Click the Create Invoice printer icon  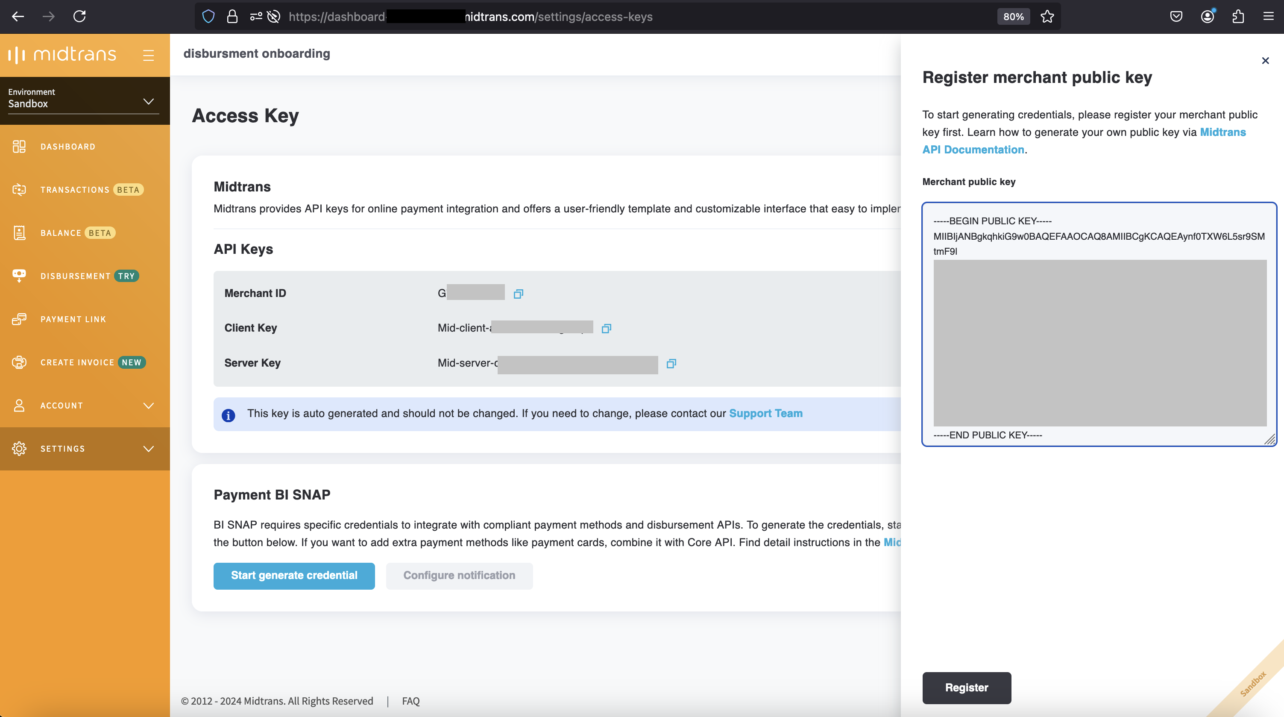(19, 362)
